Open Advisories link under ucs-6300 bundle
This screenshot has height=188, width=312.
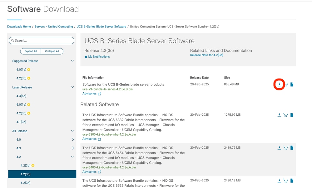(x=89, y=139)
